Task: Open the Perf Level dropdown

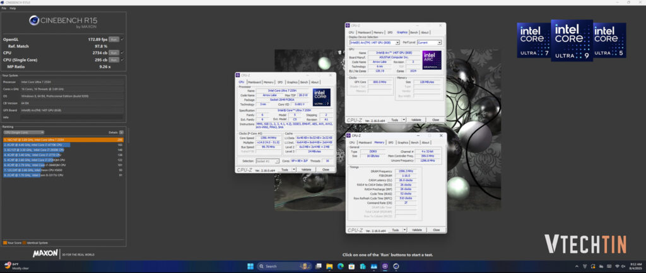Action: (x=429, y=42)
